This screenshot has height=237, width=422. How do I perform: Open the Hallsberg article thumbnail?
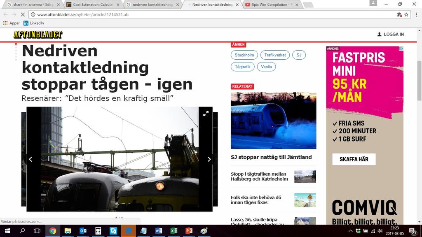coord(305,177)
